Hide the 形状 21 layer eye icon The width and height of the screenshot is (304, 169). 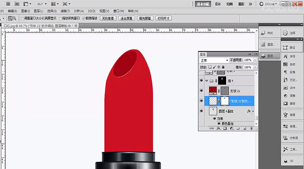coord(201,91)
